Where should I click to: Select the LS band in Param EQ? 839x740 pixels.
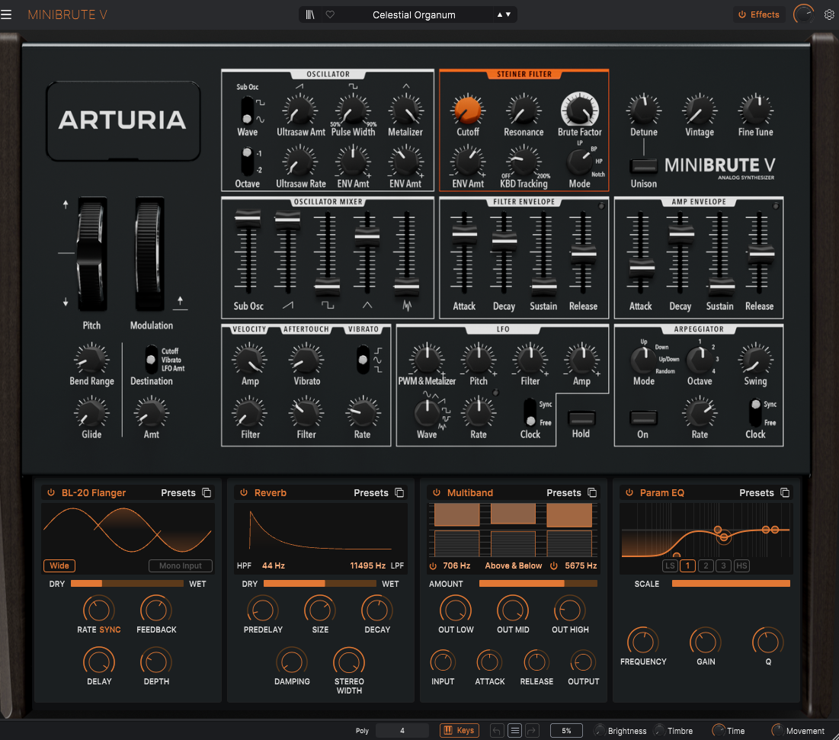point(670,565)
